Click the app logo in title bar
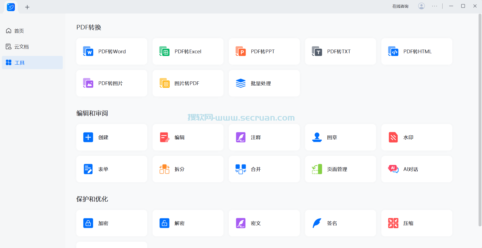Screen dimensions: 482x248 (11, 7)
